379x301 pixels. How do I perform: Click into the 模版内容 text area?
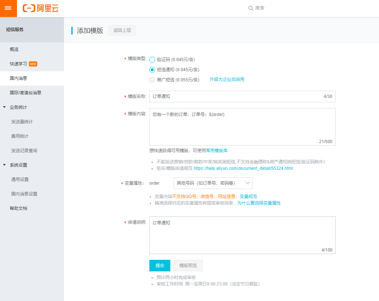(242, 126)
